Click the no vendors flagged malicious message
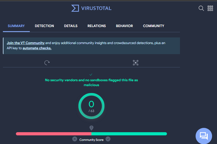The image size is (217, 144). pyautogui.click(x=91, y=82)
